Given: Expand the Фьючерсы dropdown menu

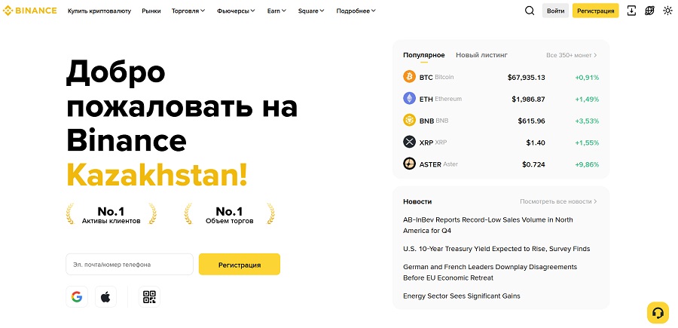Looking at the screenshot, I should coord(236,11).
